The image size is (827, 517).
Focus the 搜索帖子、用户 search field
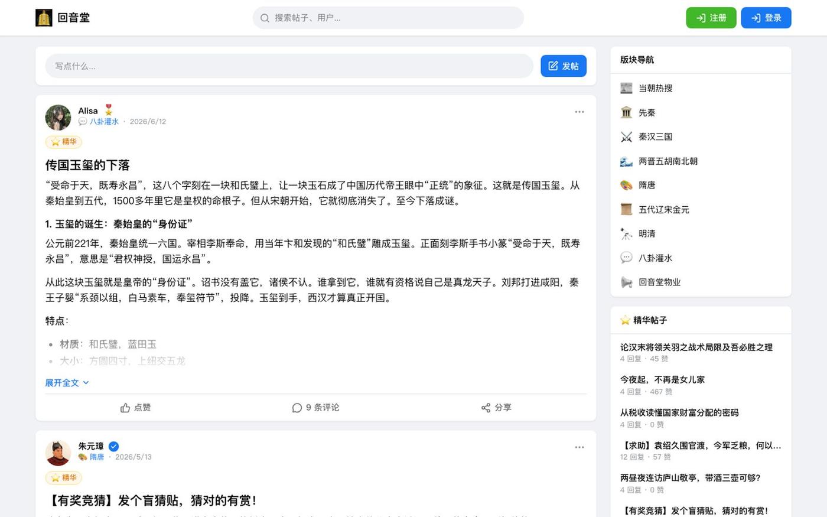[388, 18]
